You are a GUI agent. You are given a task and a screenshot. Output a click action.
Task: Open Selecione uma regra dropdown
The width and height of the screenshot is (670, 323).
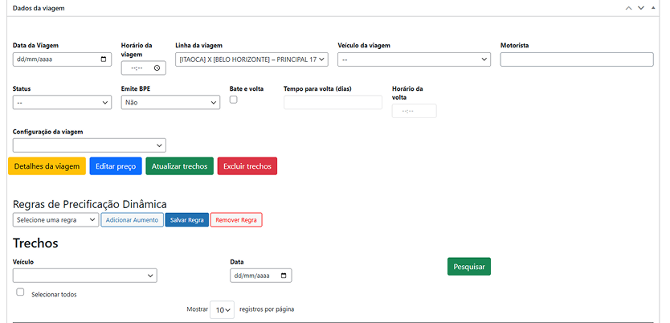[55, 219]
